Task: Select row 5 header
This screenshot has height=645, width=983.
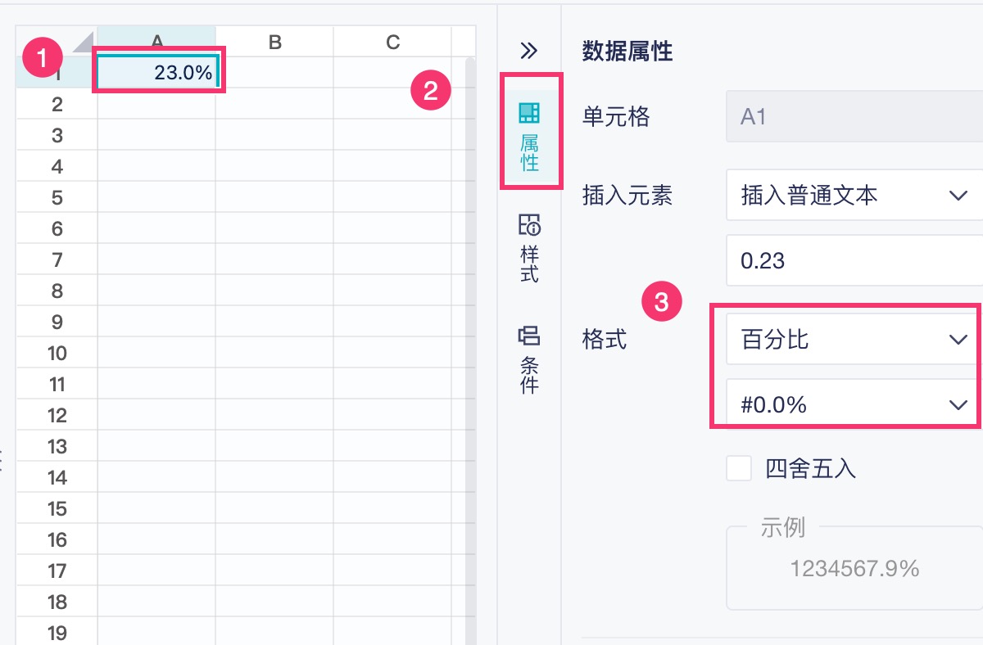Action: (57, 197)
